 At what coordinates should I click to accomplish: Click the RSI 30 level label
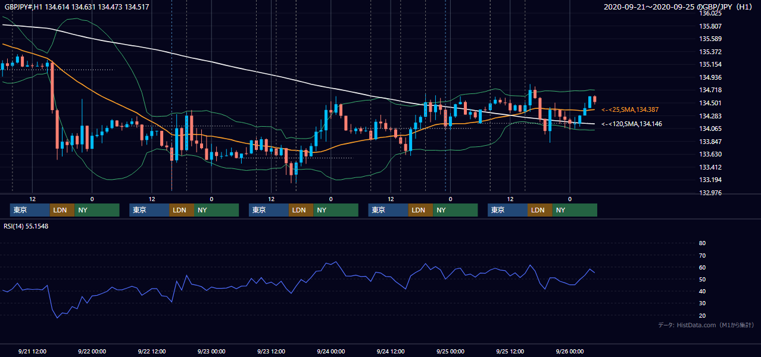702,303
